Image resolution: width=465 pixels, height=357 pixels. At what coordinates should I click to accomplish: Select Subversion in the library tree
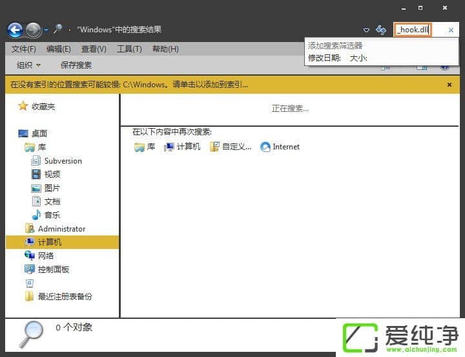coord(63,161)
